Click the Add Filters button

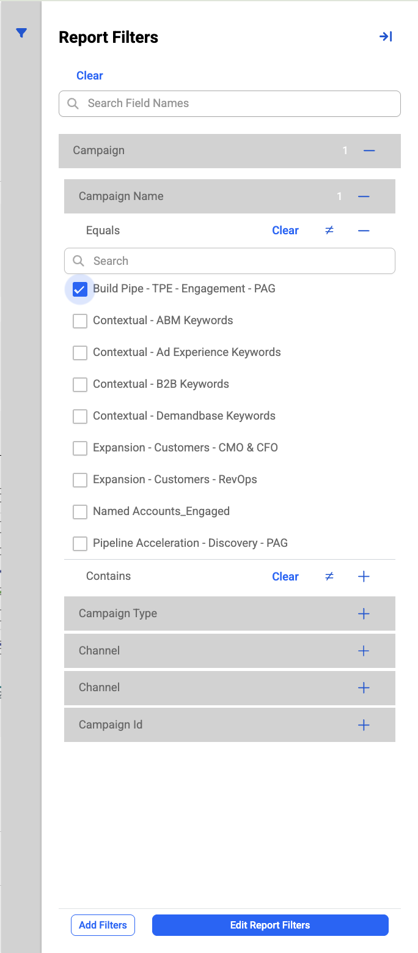click(103, 925)
